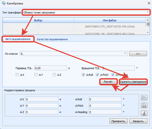Viewport: 152px width, 129px height.
Task: Click the Закрыть button
Action: point(138,121)
